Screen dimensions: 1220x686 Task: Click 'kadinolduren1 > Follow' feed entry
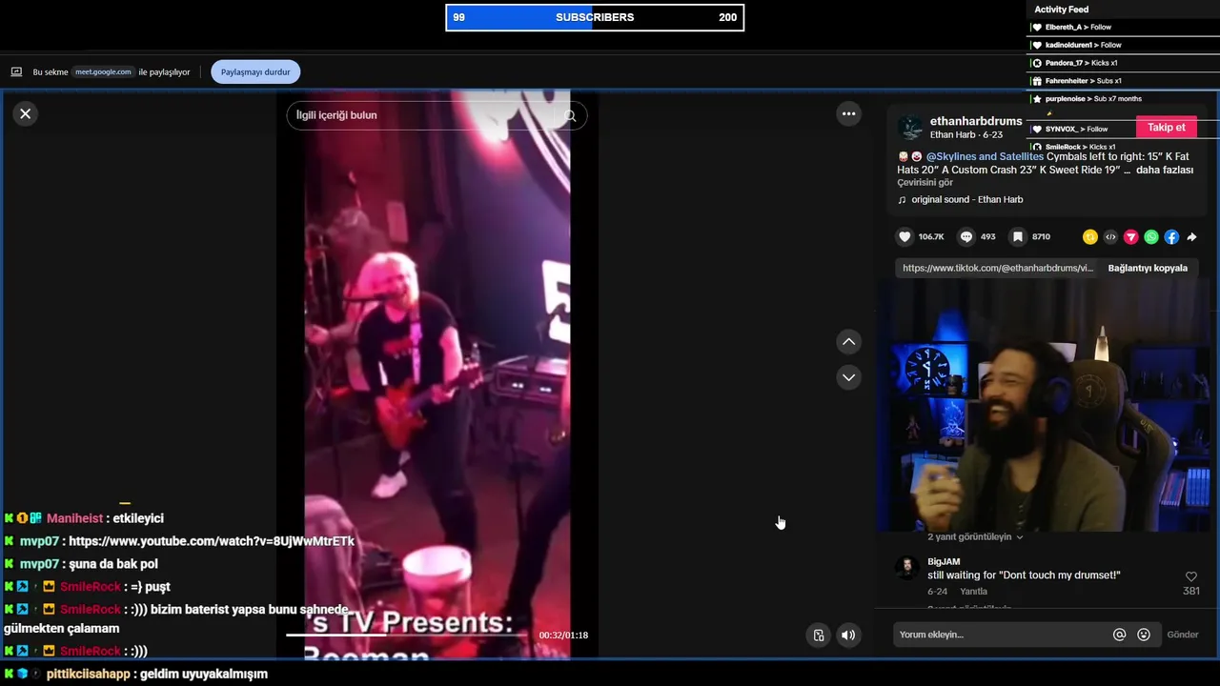pos(1083,45)
